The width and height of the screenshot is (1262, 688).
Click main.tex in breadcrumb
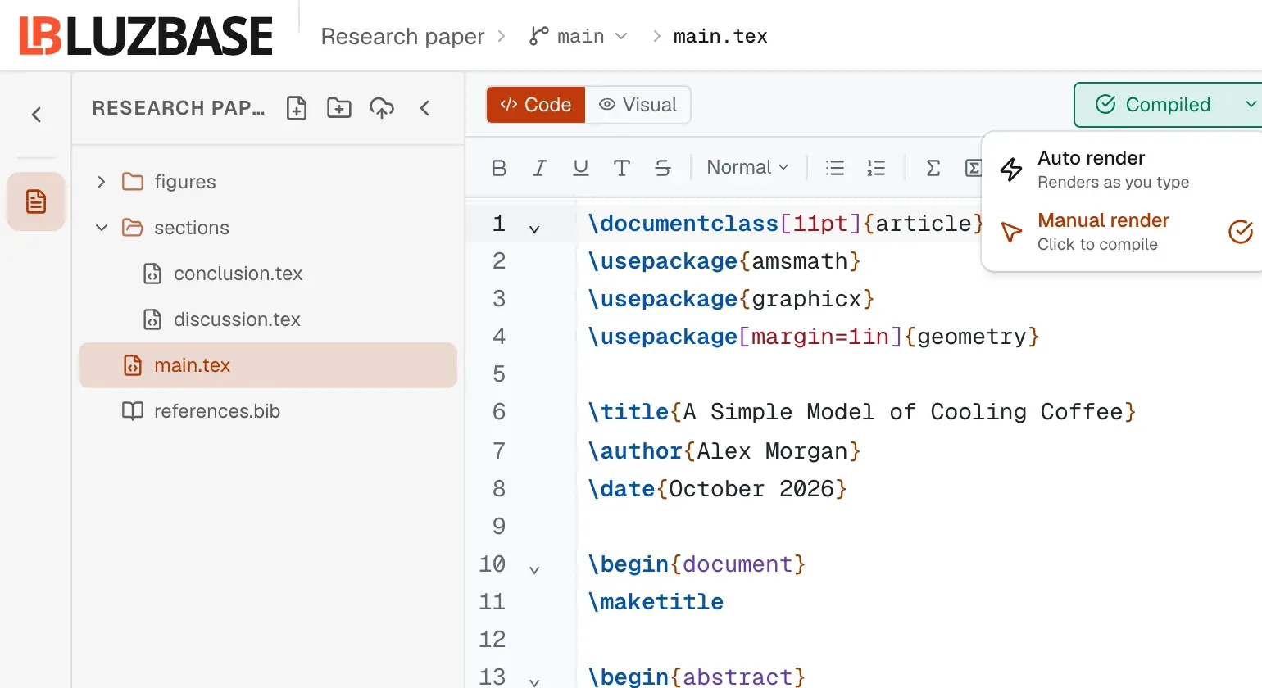coord(720,36)
